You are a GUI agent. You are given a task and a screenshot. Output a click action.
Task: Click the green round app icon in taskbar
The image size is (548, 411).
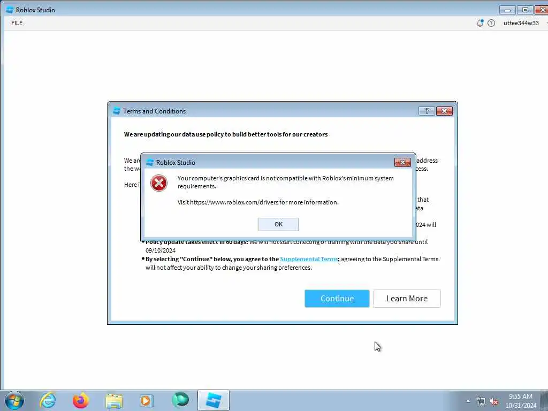(x=180, y=400)
